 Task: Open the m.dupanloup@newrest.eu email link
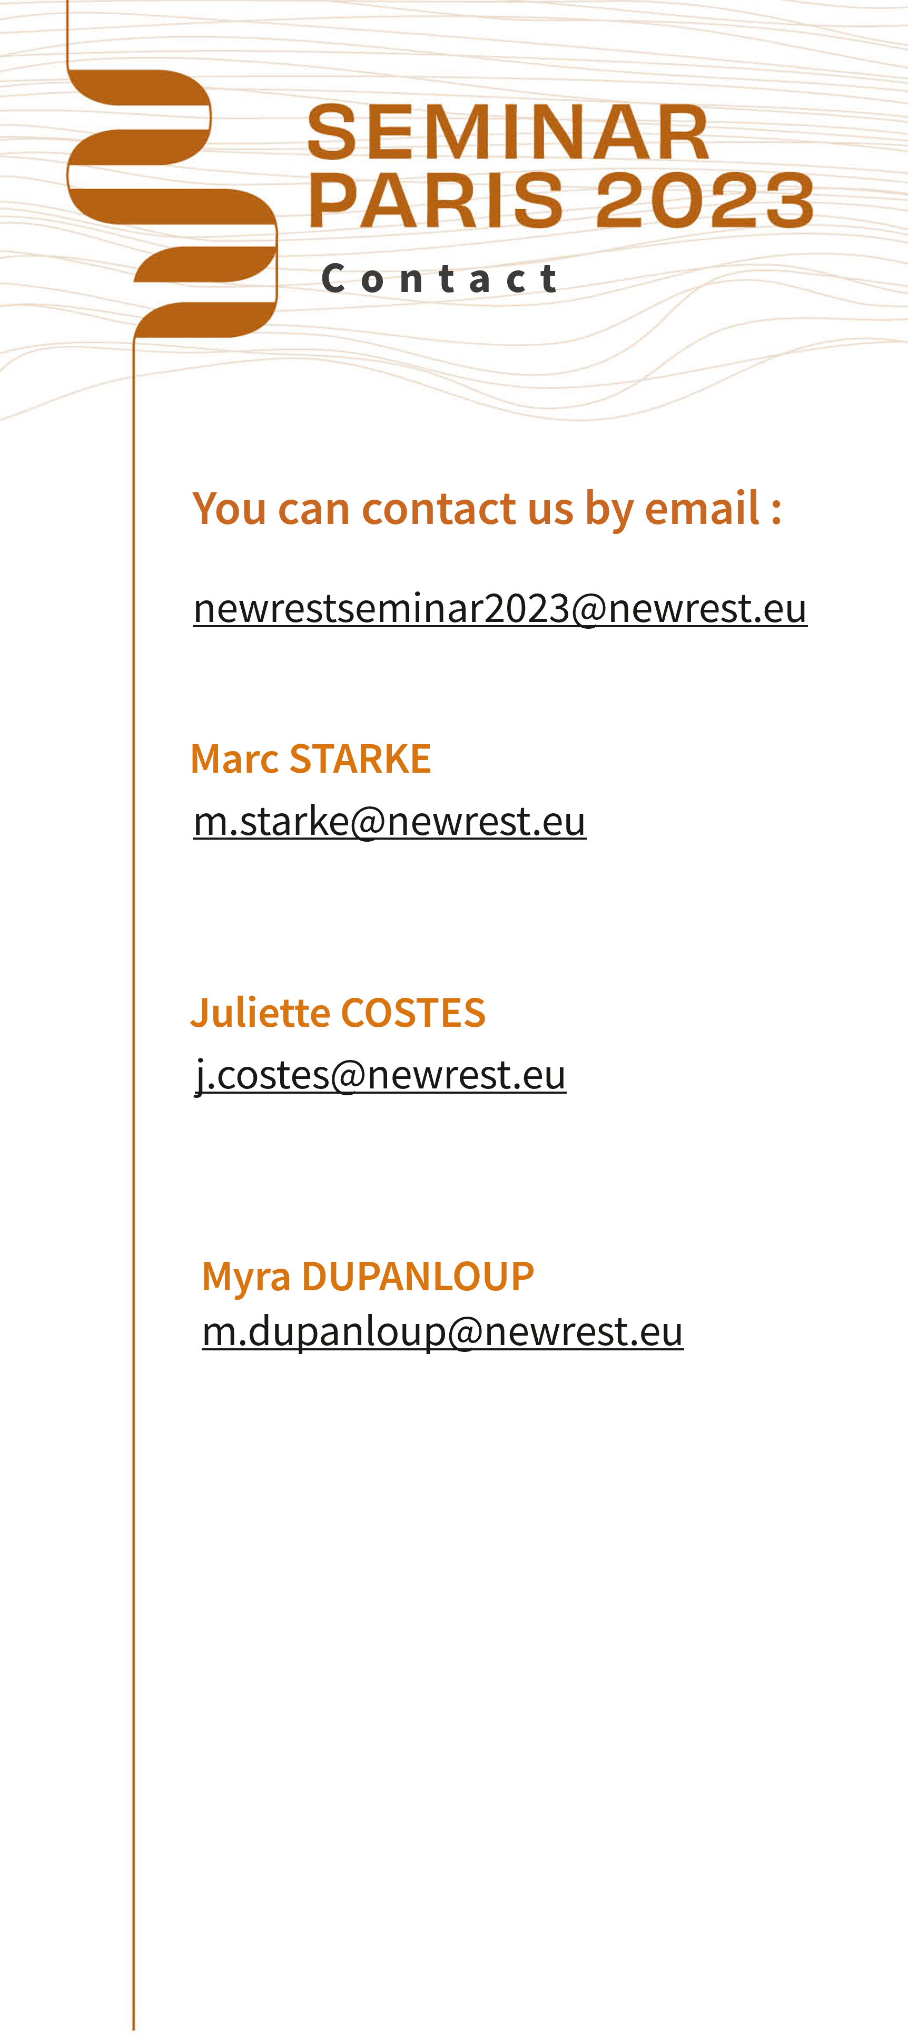click(442, 1331)
